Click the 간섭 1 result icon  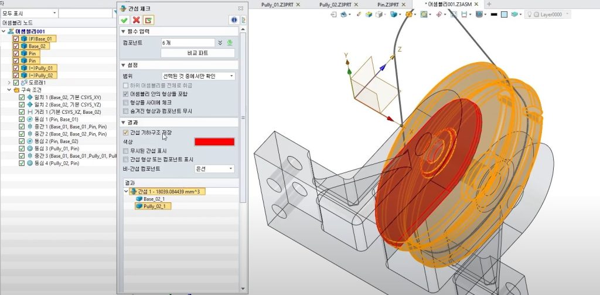click(133, 192)
